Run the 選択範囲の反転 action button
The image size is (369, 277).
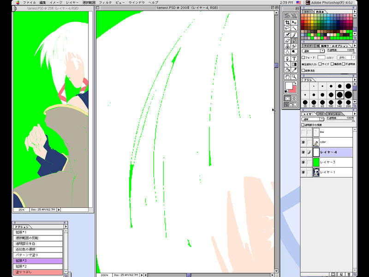point(38,238)
